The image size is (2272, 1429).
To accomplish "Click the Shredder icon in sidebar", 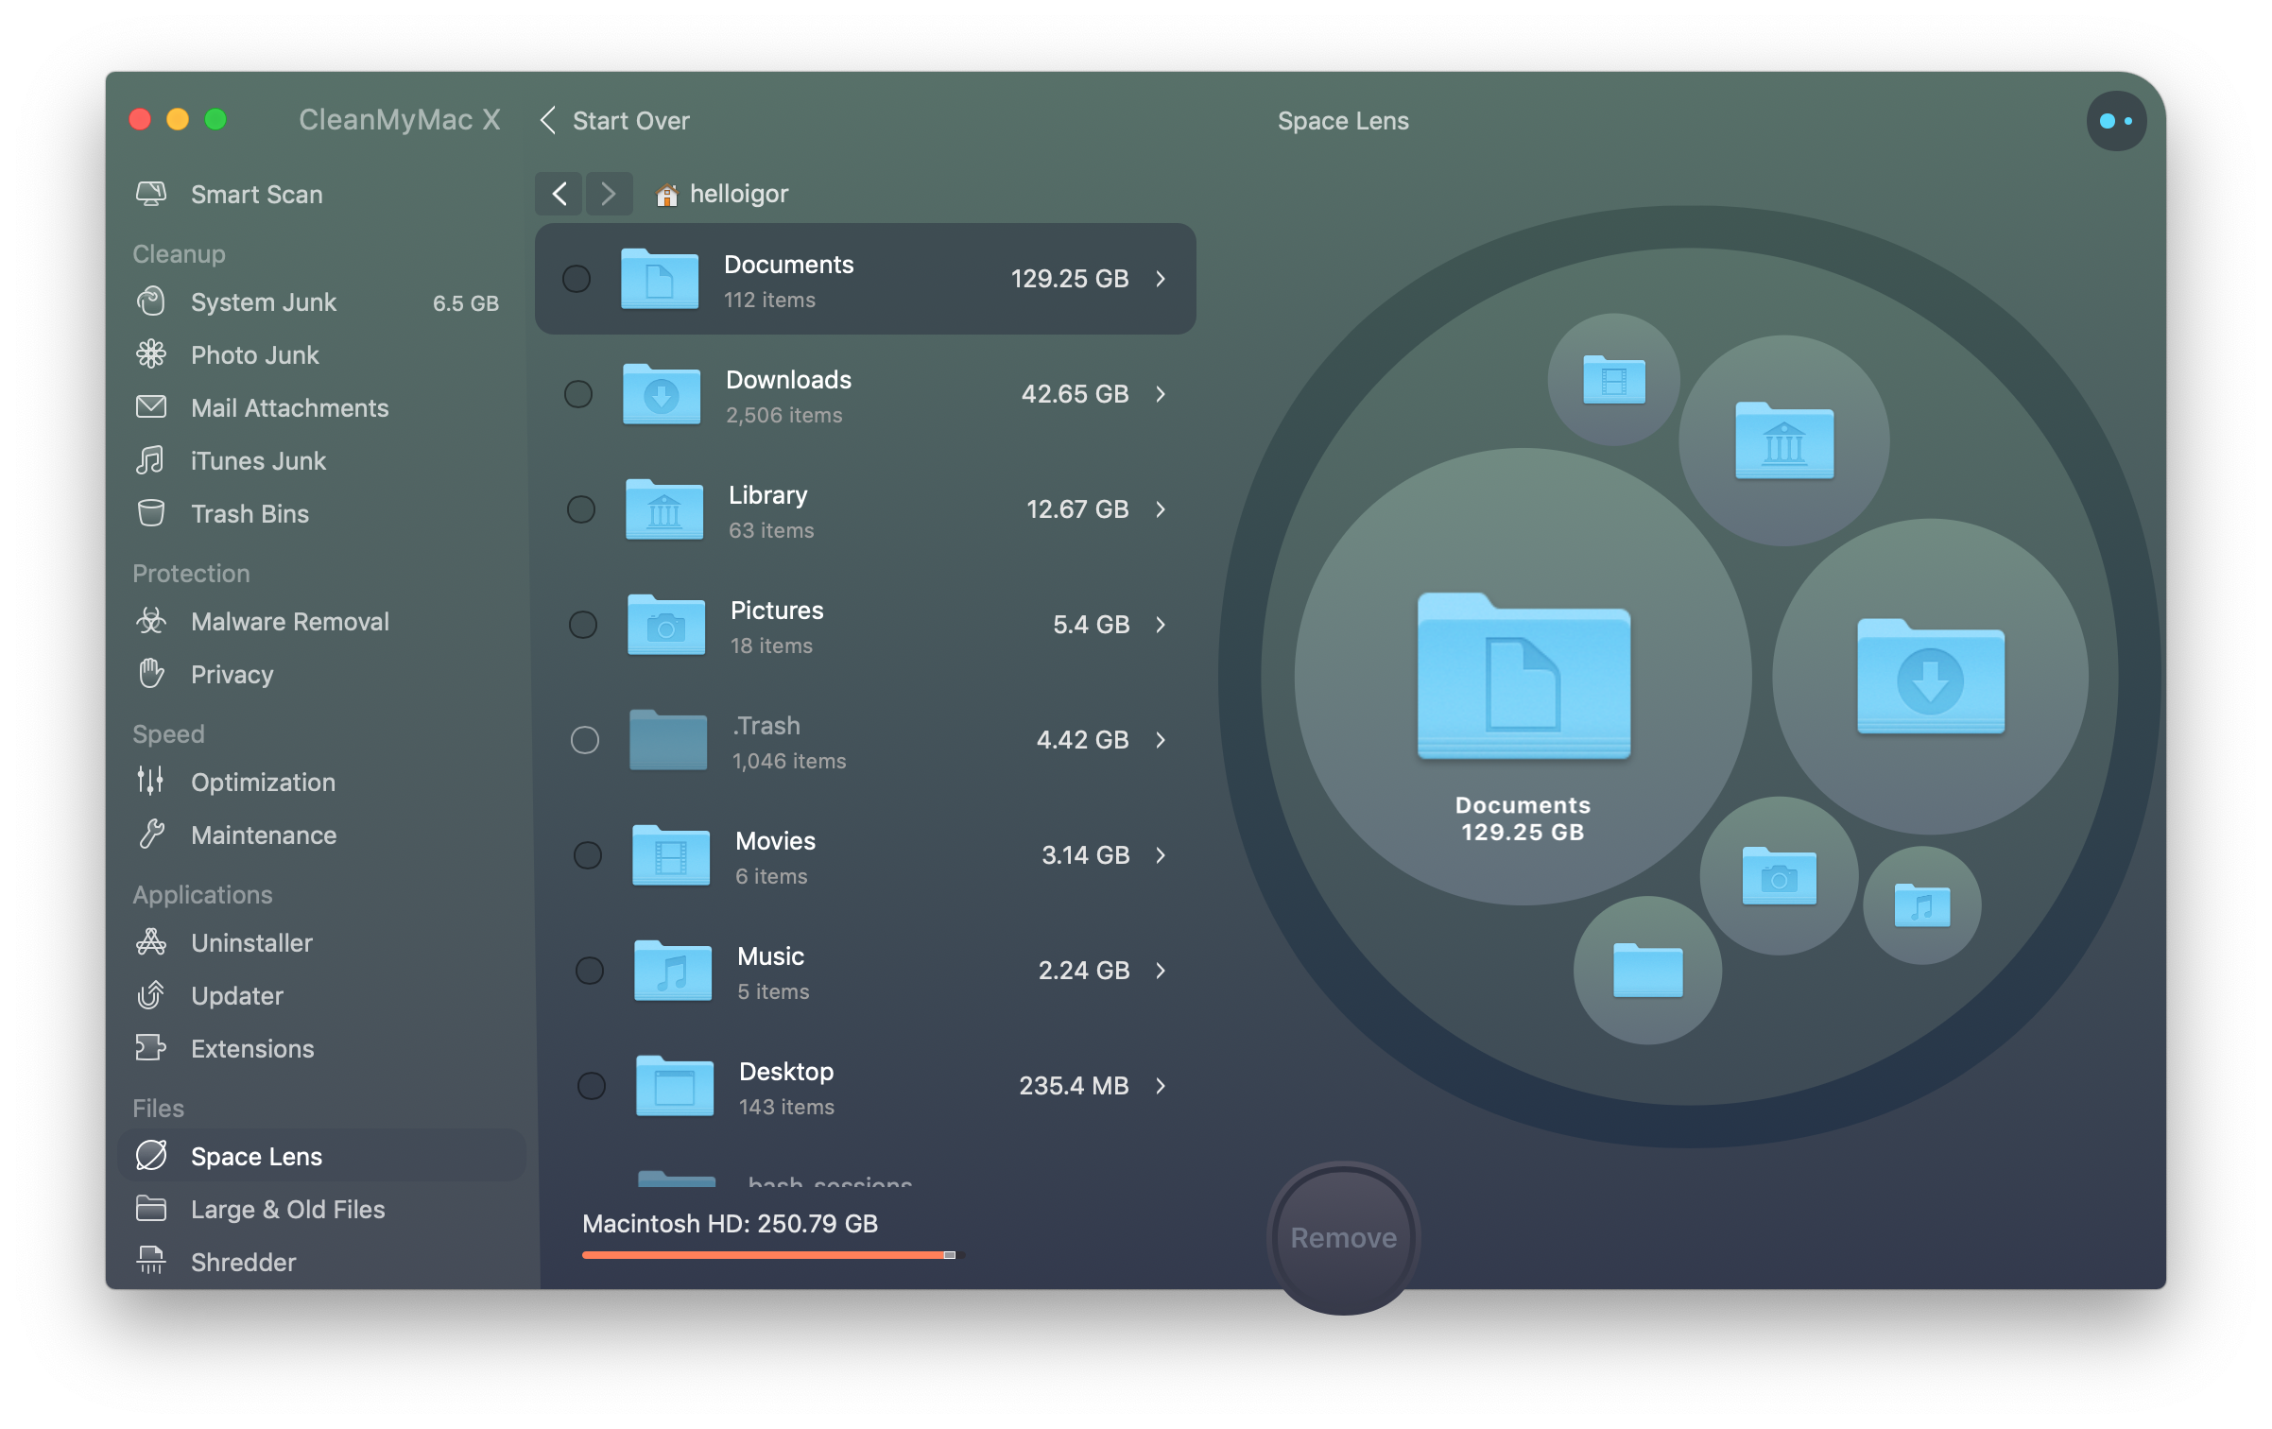I will point(151,1261).
